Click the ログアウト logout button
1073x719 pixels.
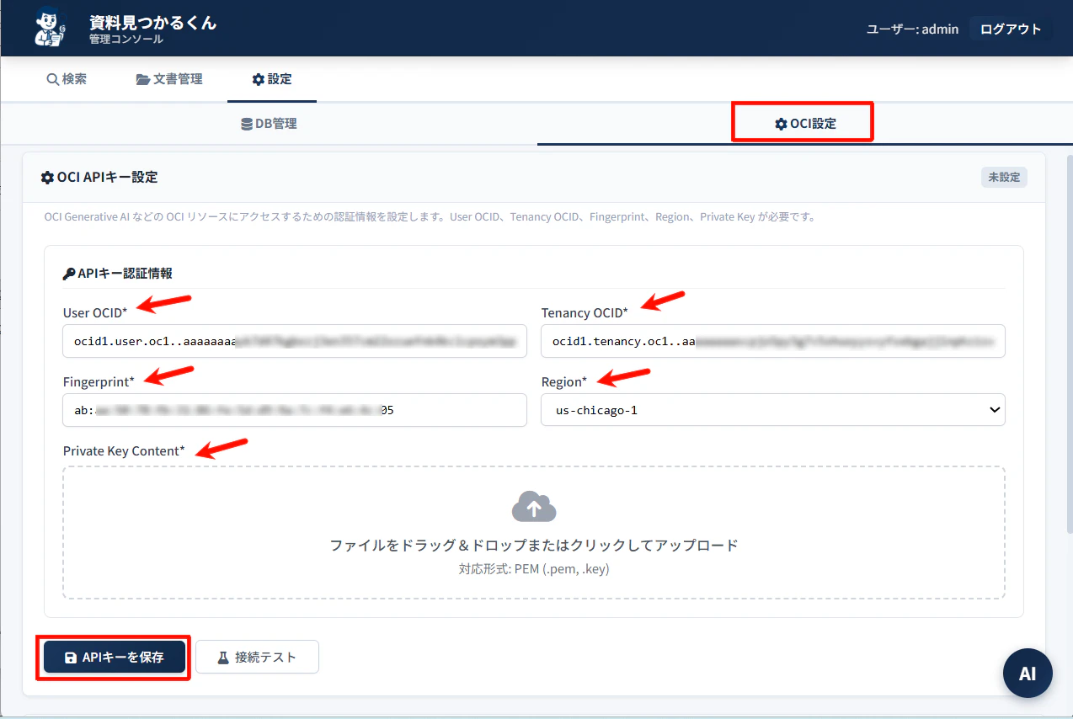pyautogui.click(x=1011, y=29)
